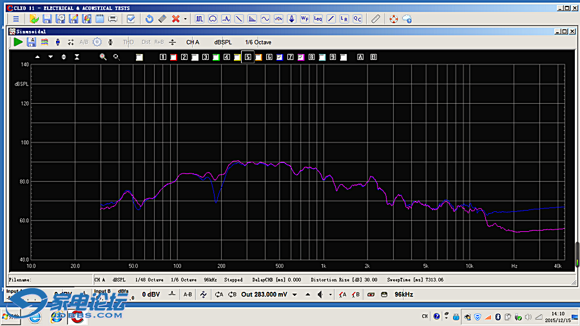
Task: Open sinusoidal settings gear icon
Action: tap(97, 42)
